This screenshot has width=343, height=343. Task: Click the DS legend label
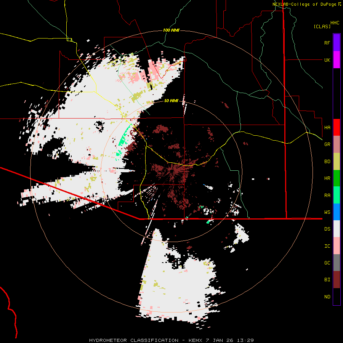(327, 229)
